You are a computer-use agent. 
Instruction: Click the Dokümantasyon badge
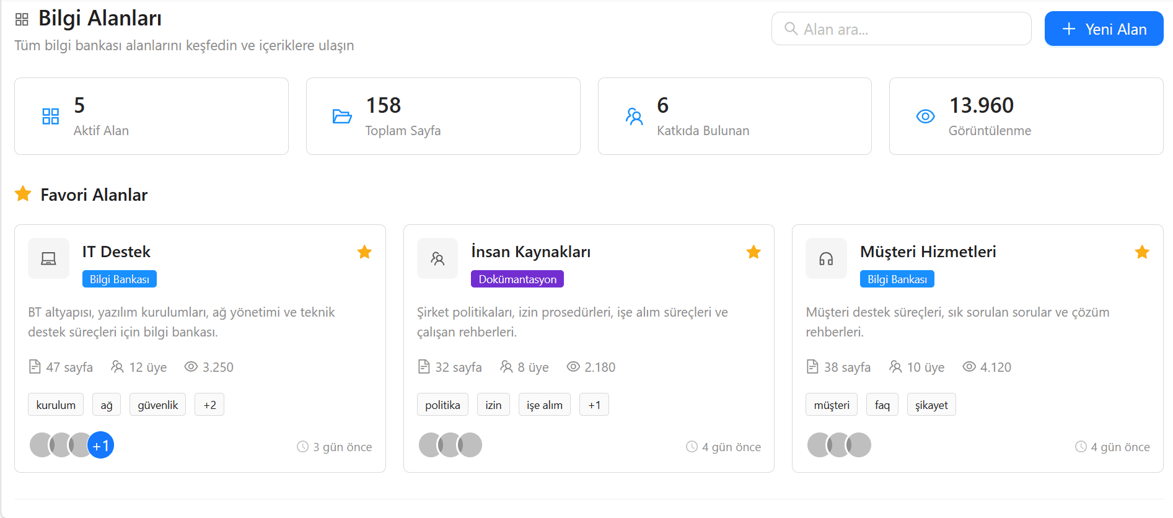(x=517, y=279)
